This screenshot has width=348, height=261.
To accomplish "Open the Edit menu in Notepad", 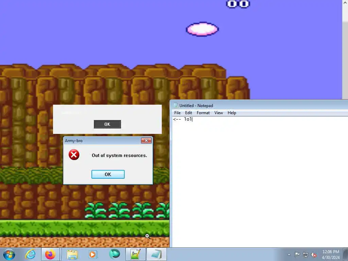I will point(189,113).
